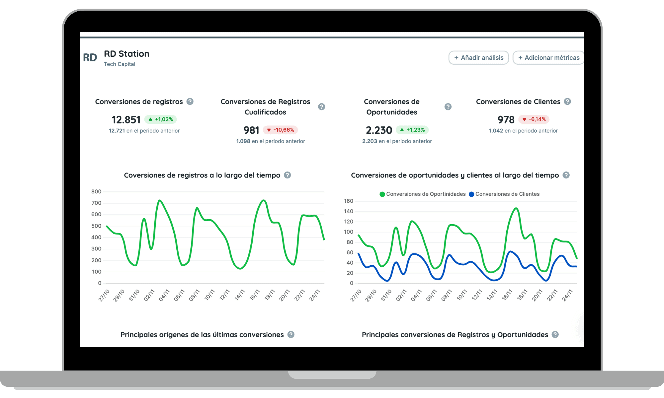Click help icon beside Conversiones de registros
The height and width of the screenshot is (398, 664).
tap(190, 101)
